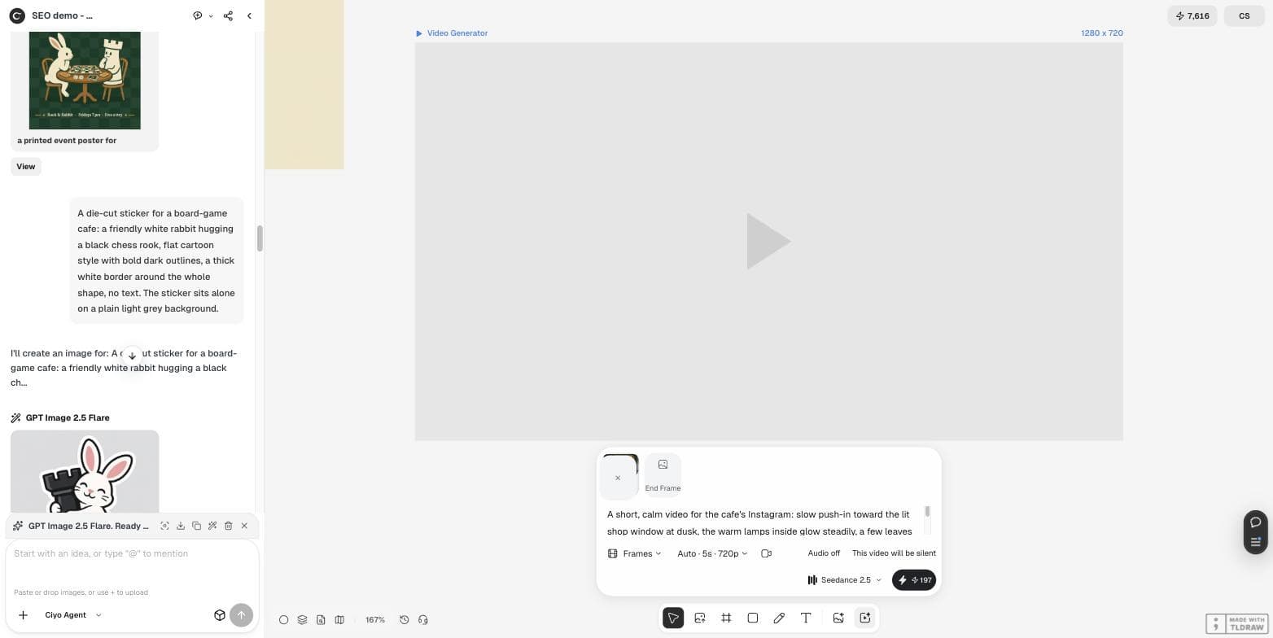Copy the GPT Image 2.5 Flare result
This screenshot has height=638, width=1273.
(x=196, y=526)
